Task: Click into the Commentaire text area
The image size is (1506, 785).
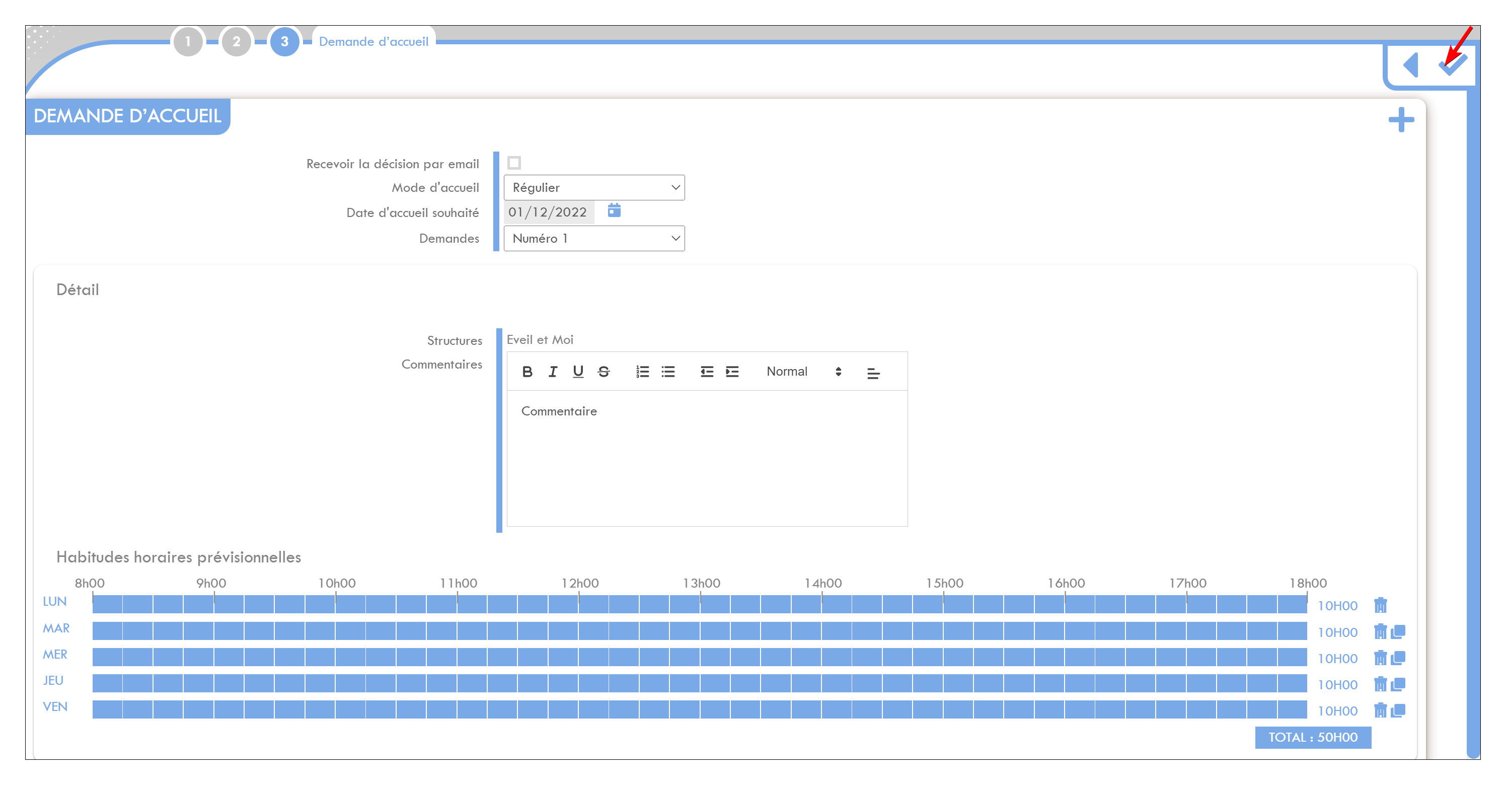Action: click(x=707, y=458)
